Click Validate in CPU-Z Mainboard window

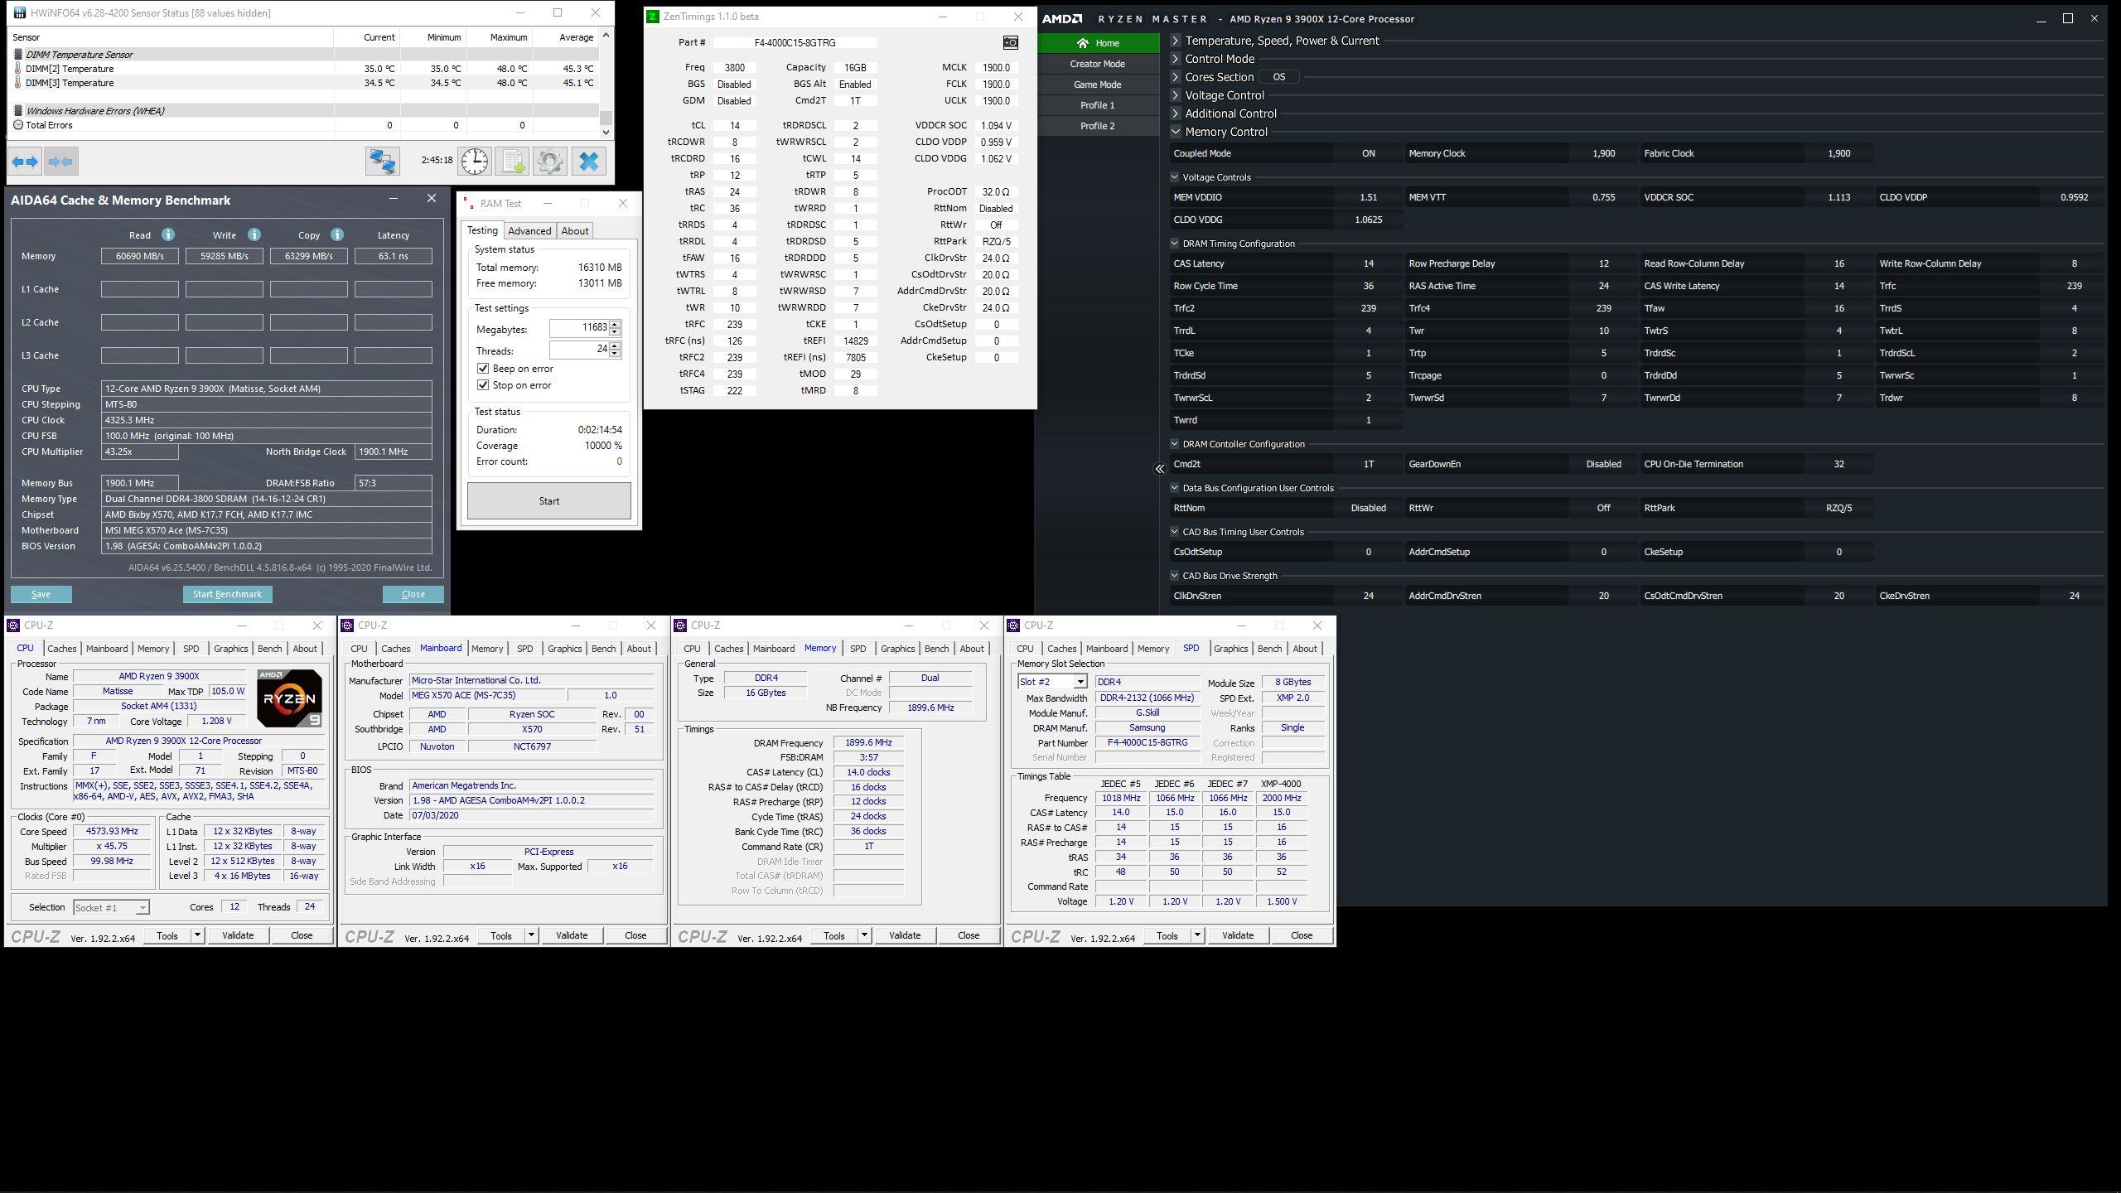(572, 935)
